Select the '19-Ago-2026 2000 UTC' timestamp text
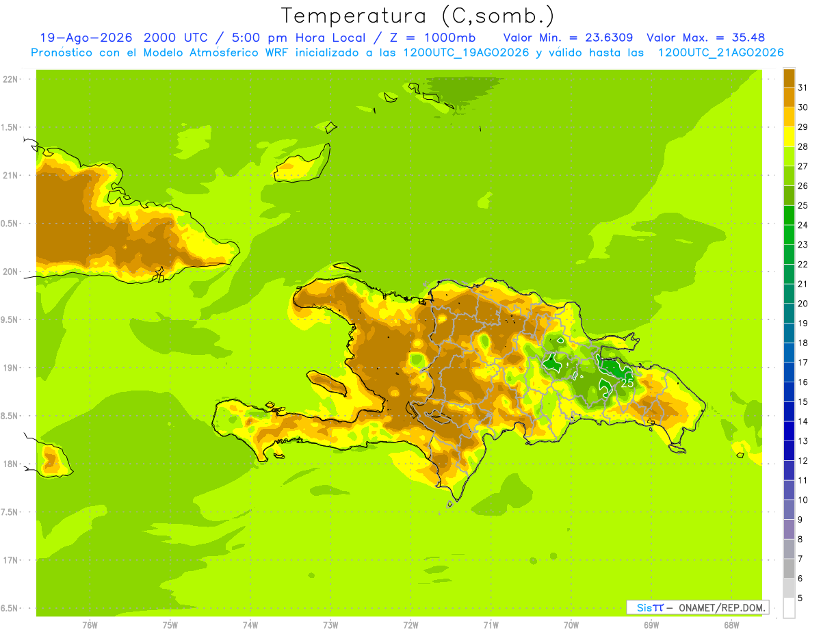The height and width of the screenshot is (634, 821). tap(125, 38)
